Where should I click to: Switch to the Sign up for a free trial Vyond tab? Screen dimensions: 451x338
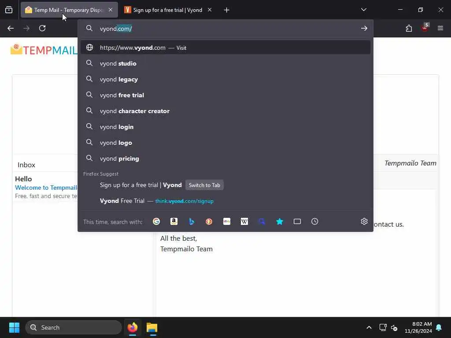[x=168, y=10]
